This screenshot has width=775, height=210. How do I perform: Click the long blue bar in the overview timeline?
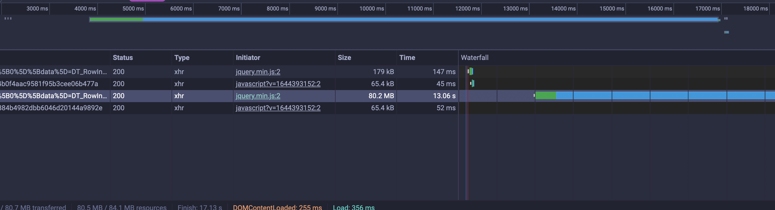pyautogui.click(x=430, y=20)
